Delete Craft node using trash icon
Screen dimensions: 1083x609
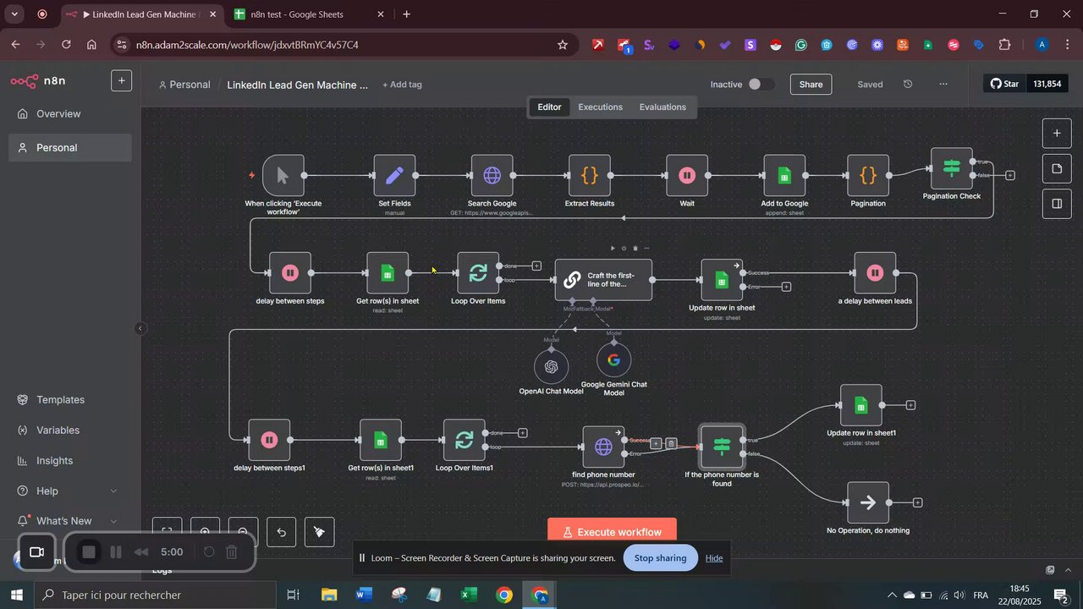click(635, 249)
